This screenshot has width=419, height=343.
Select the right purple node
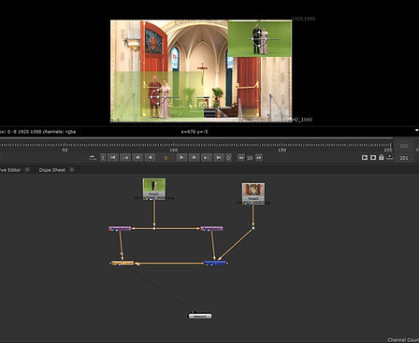(x=212, y=228)
